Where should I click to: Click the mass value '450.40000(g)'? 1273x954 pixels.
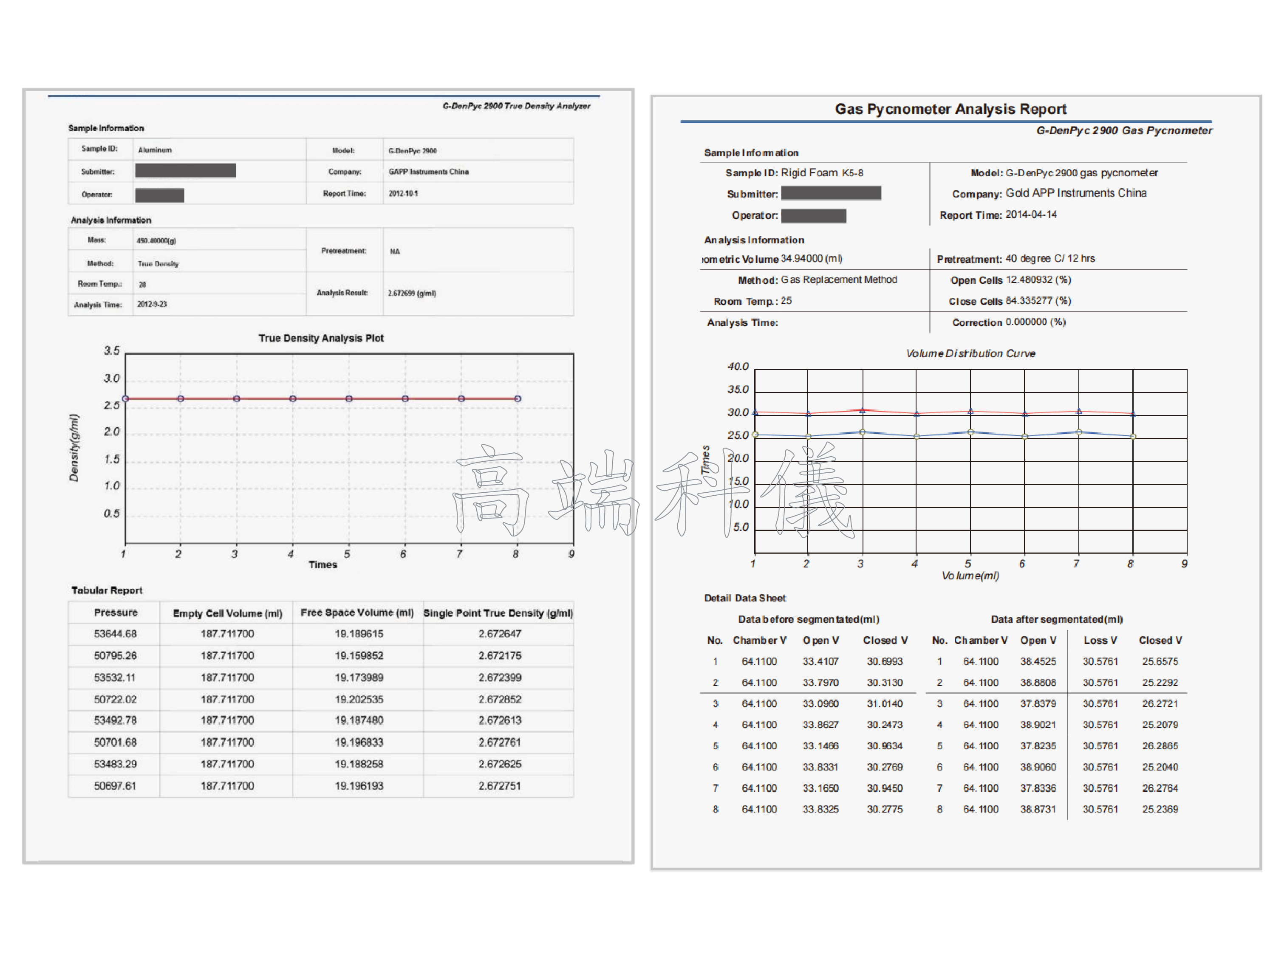click(156, 240)
